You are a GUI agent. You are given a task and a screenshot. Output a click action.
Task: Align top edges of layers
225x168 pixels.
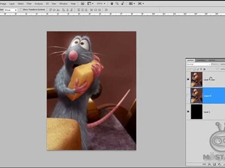pos(51,10)
